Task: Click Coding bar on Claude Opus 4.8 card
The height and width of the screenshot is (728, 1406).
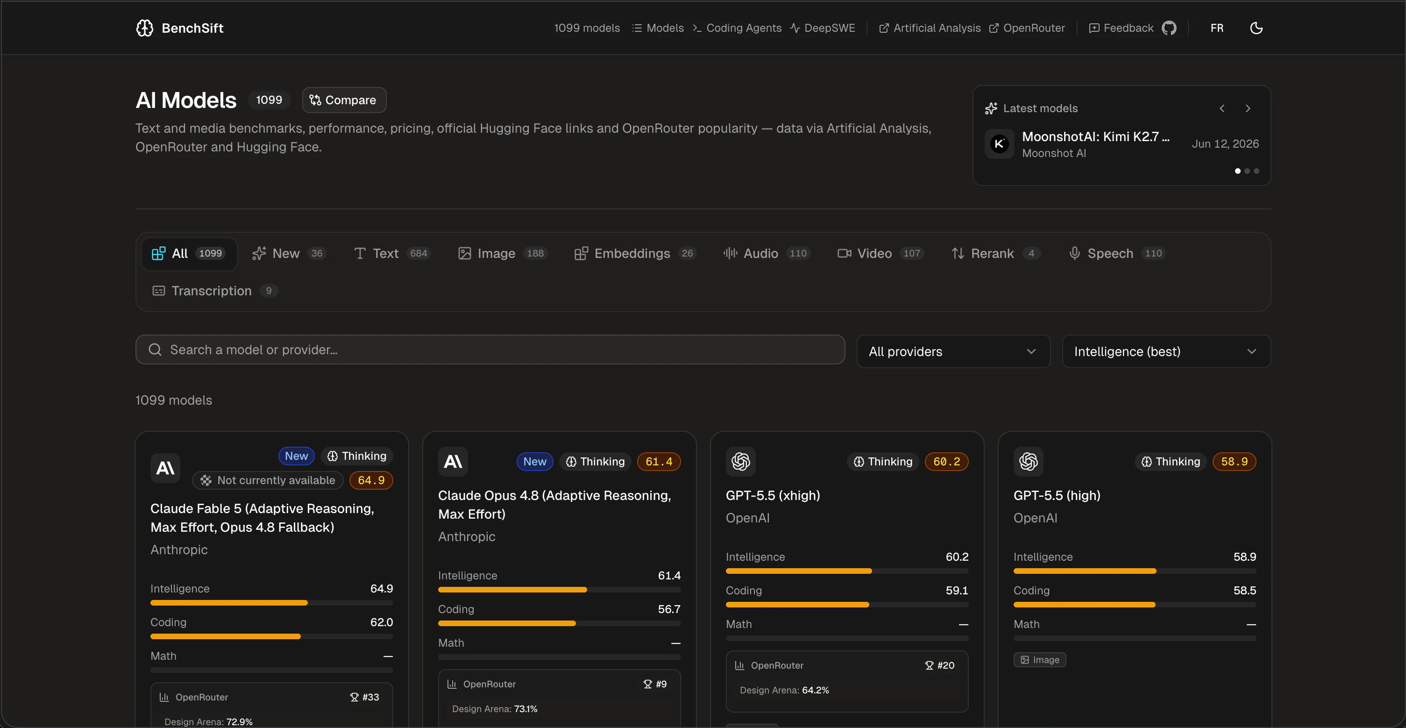Action: [560, 623]
